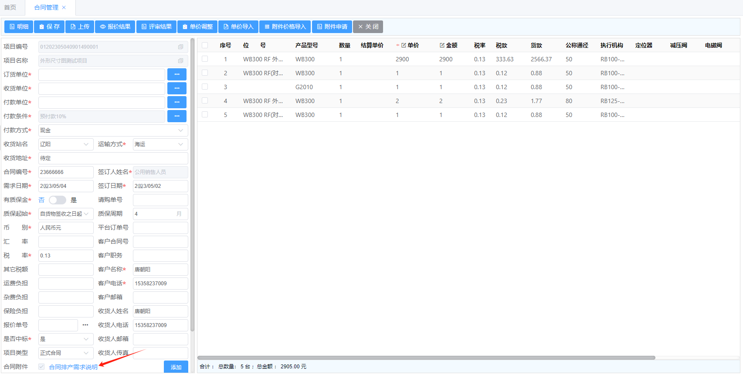The width and height of the screenshot is (743, 374).
Task: Switch to the 首页 tab
Action: (x=10, y=7)
